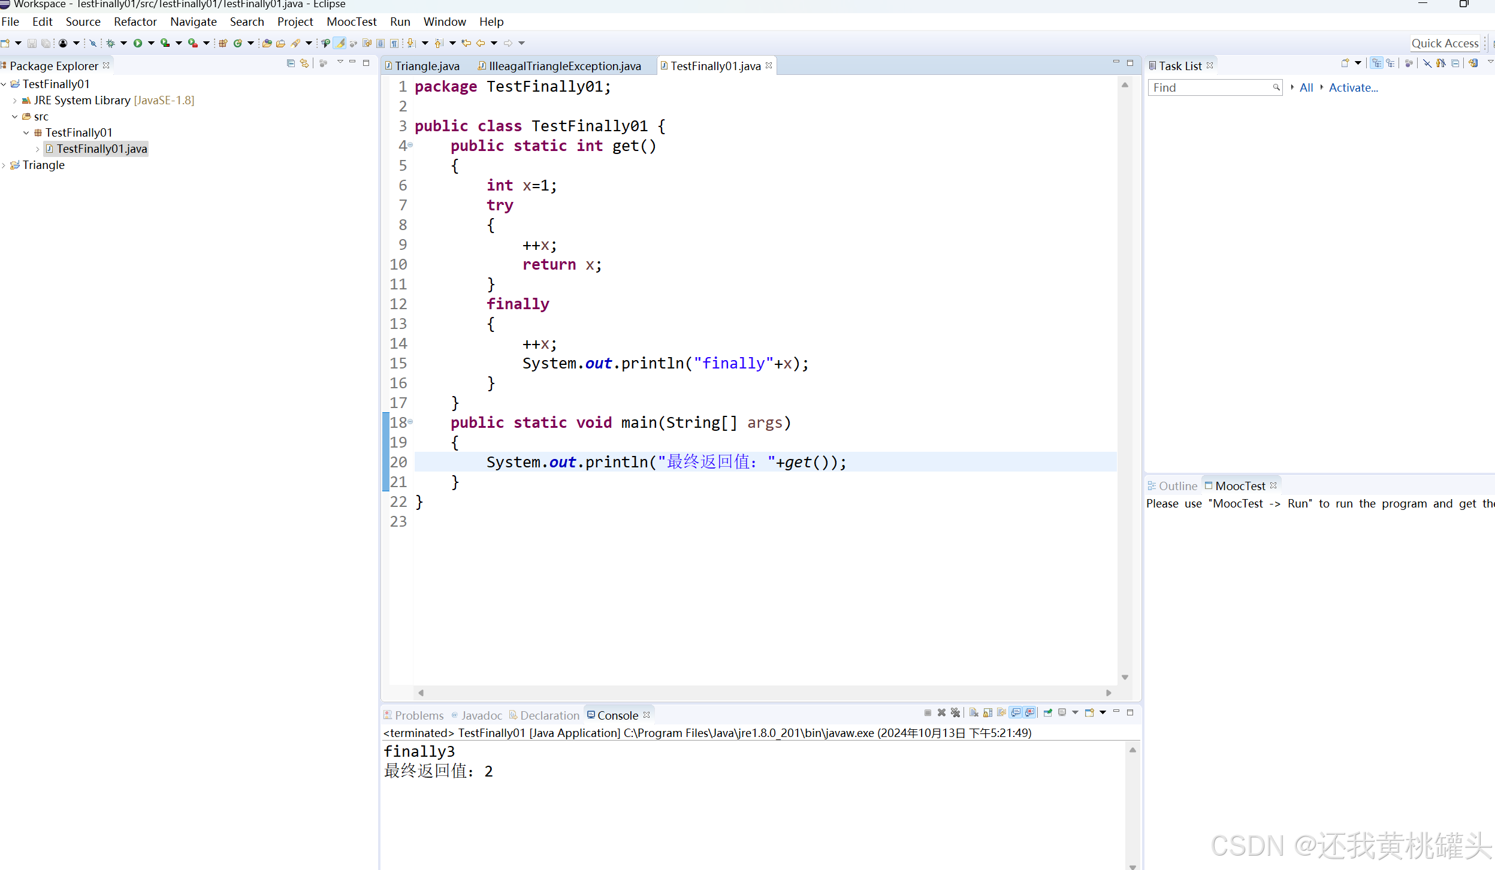The image size is (1495, 870).
Task: Switch to the Triangle.java editor tab
Action: 427,66
